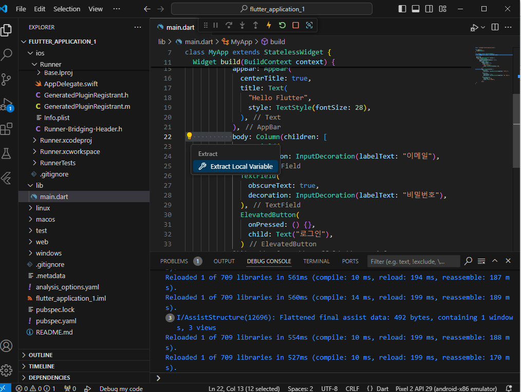Go back with navigation arrow
The width and height of the screenshot is (521, 392).
pos(147,9)
